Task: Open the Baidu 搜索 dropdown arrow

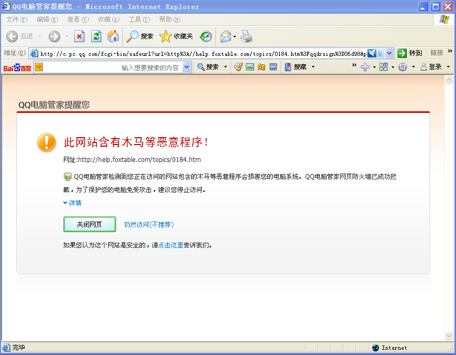Action: point(225,67)
